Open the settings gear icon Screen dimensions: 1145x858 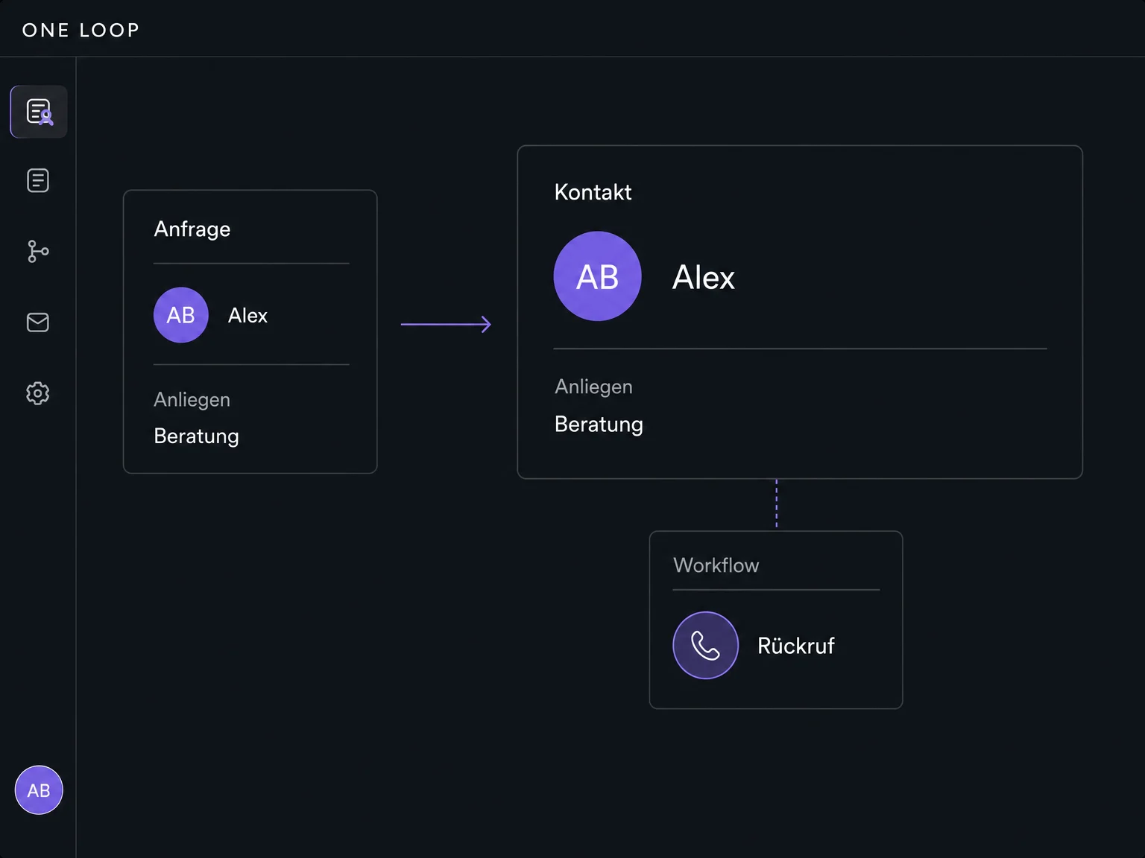[38, 393]
